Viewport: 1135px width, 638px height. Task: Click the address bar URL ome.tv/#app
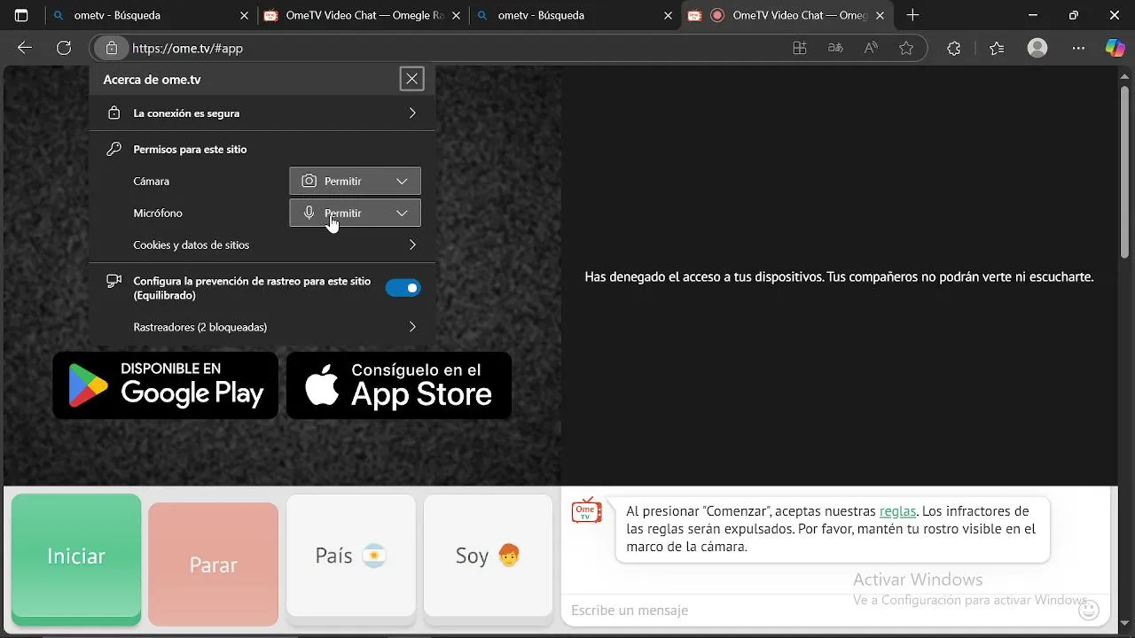[x=188, y=49]
